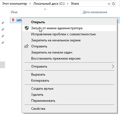Select Вырезать in the context menu
Screen dimensions: 120x115
pyautogui.click(x=69, y=74)
